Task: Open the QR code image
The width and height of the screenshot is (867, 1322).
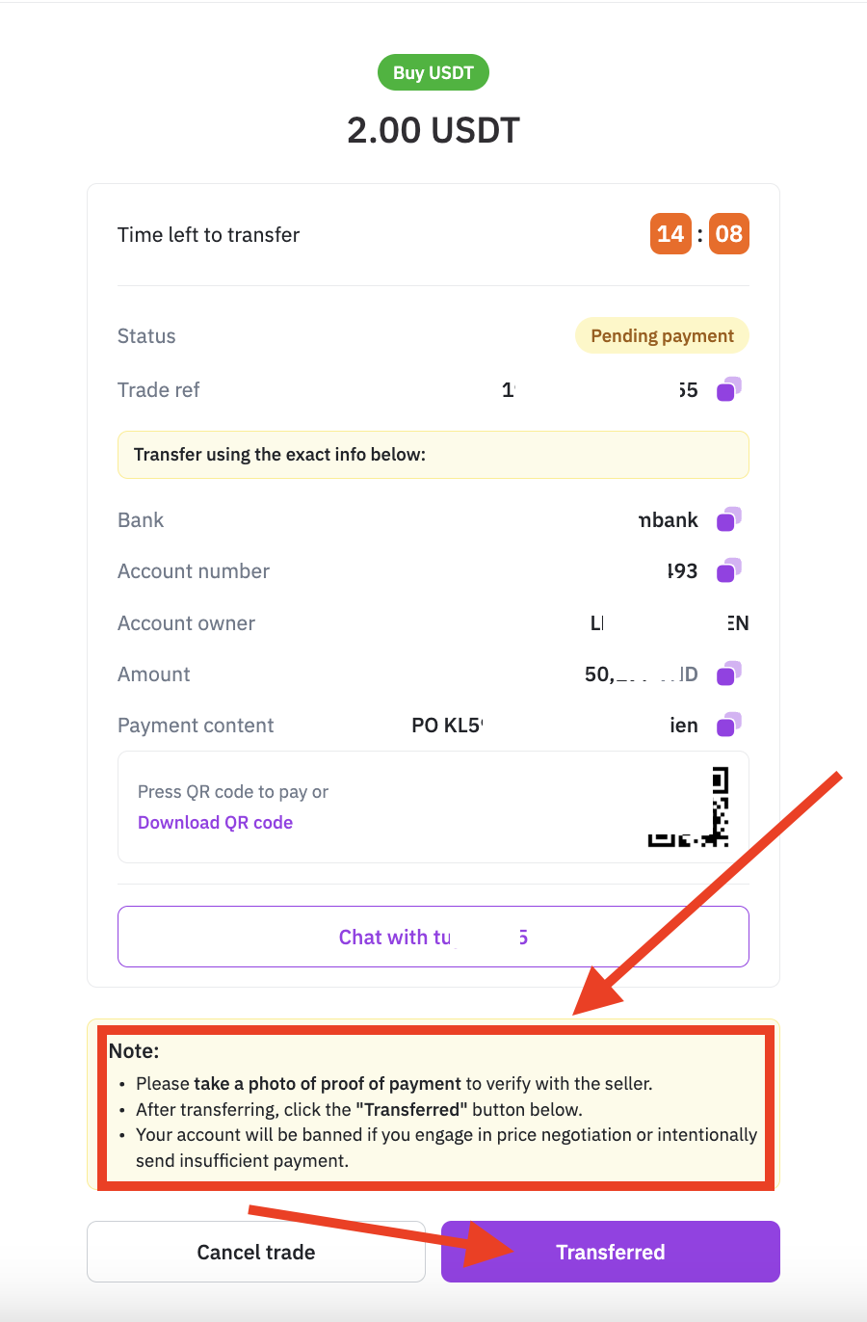Action: tap(690, 807)
